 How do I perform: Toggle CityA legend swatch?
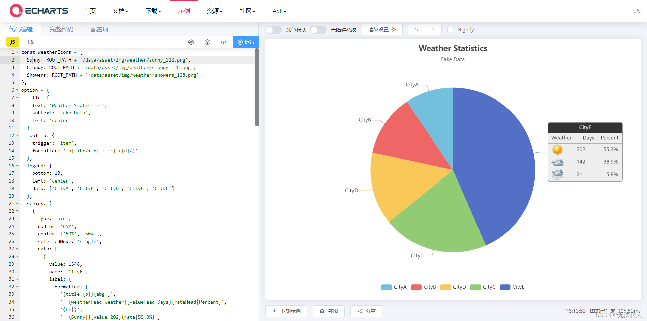(x=386, y=287)
